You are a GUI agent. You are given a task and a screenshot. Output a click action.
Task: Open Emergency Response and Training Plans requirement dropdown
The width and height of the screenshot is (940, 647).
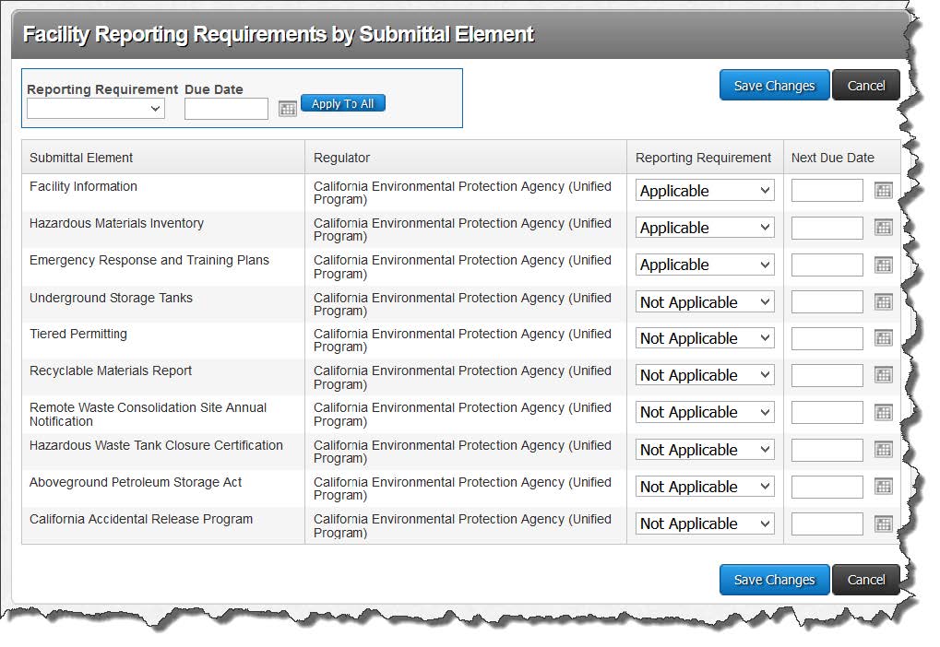click(705, 265)
